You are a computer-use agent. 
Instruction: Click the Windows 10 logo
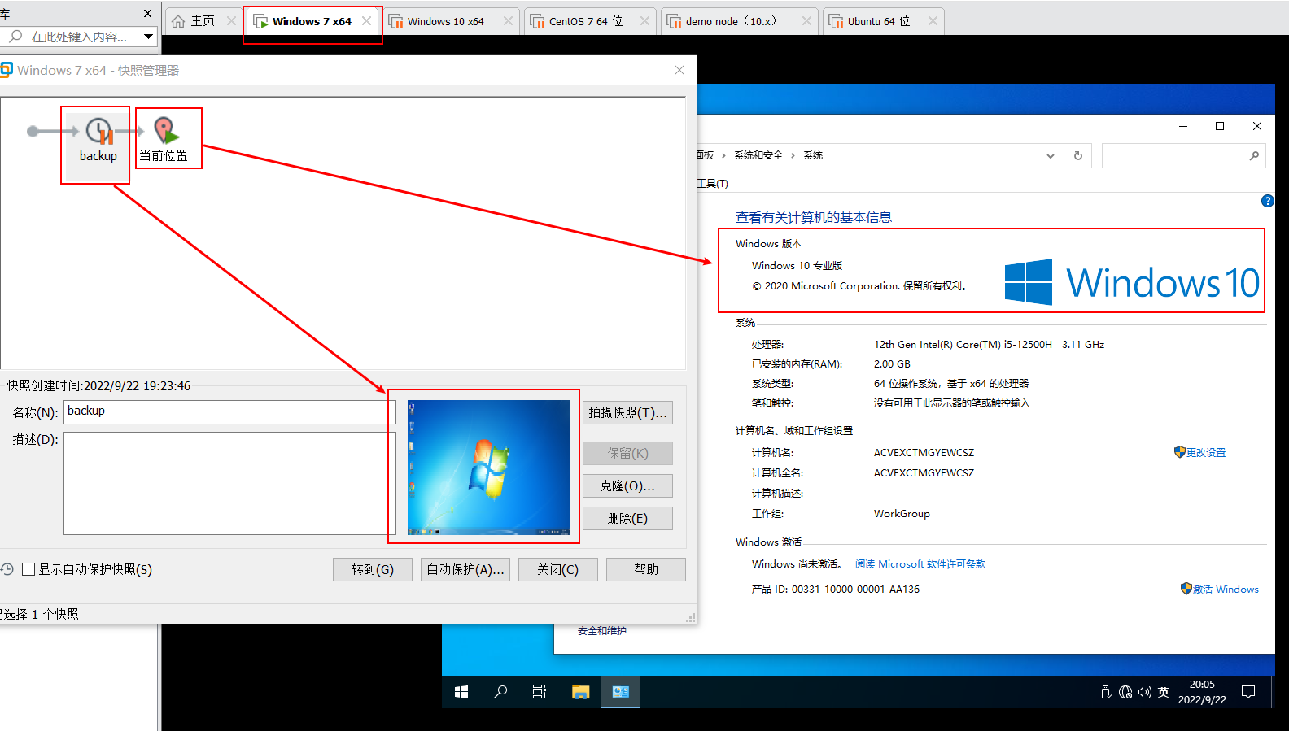(1132, 282)
